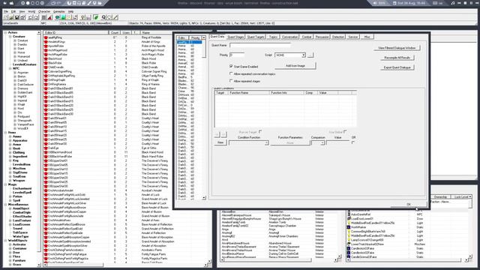Toggle the Run on Target checkbox
The height and width of the screenshot is (270, 480).
tap(260, 132)
